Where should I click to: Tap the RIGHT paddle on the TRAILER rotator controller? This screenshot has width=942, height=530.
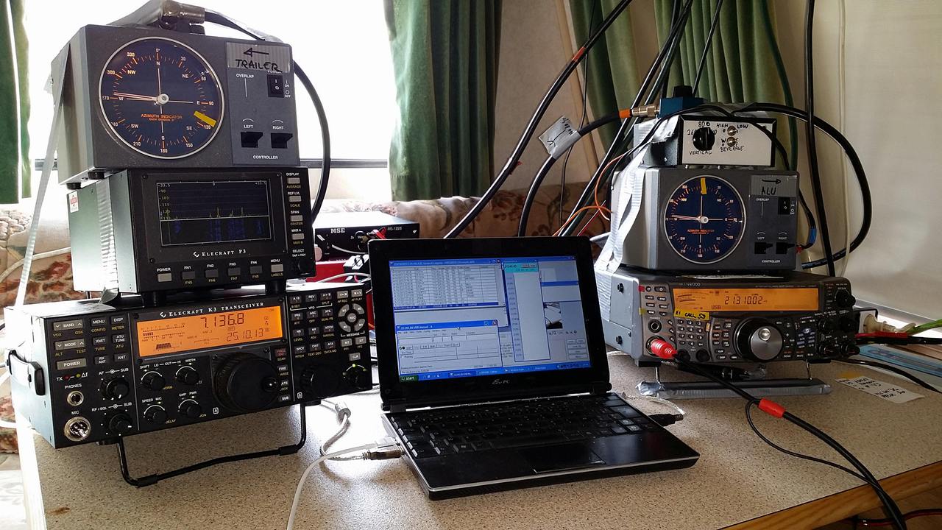pyautogui.click(x=281, y=140)
